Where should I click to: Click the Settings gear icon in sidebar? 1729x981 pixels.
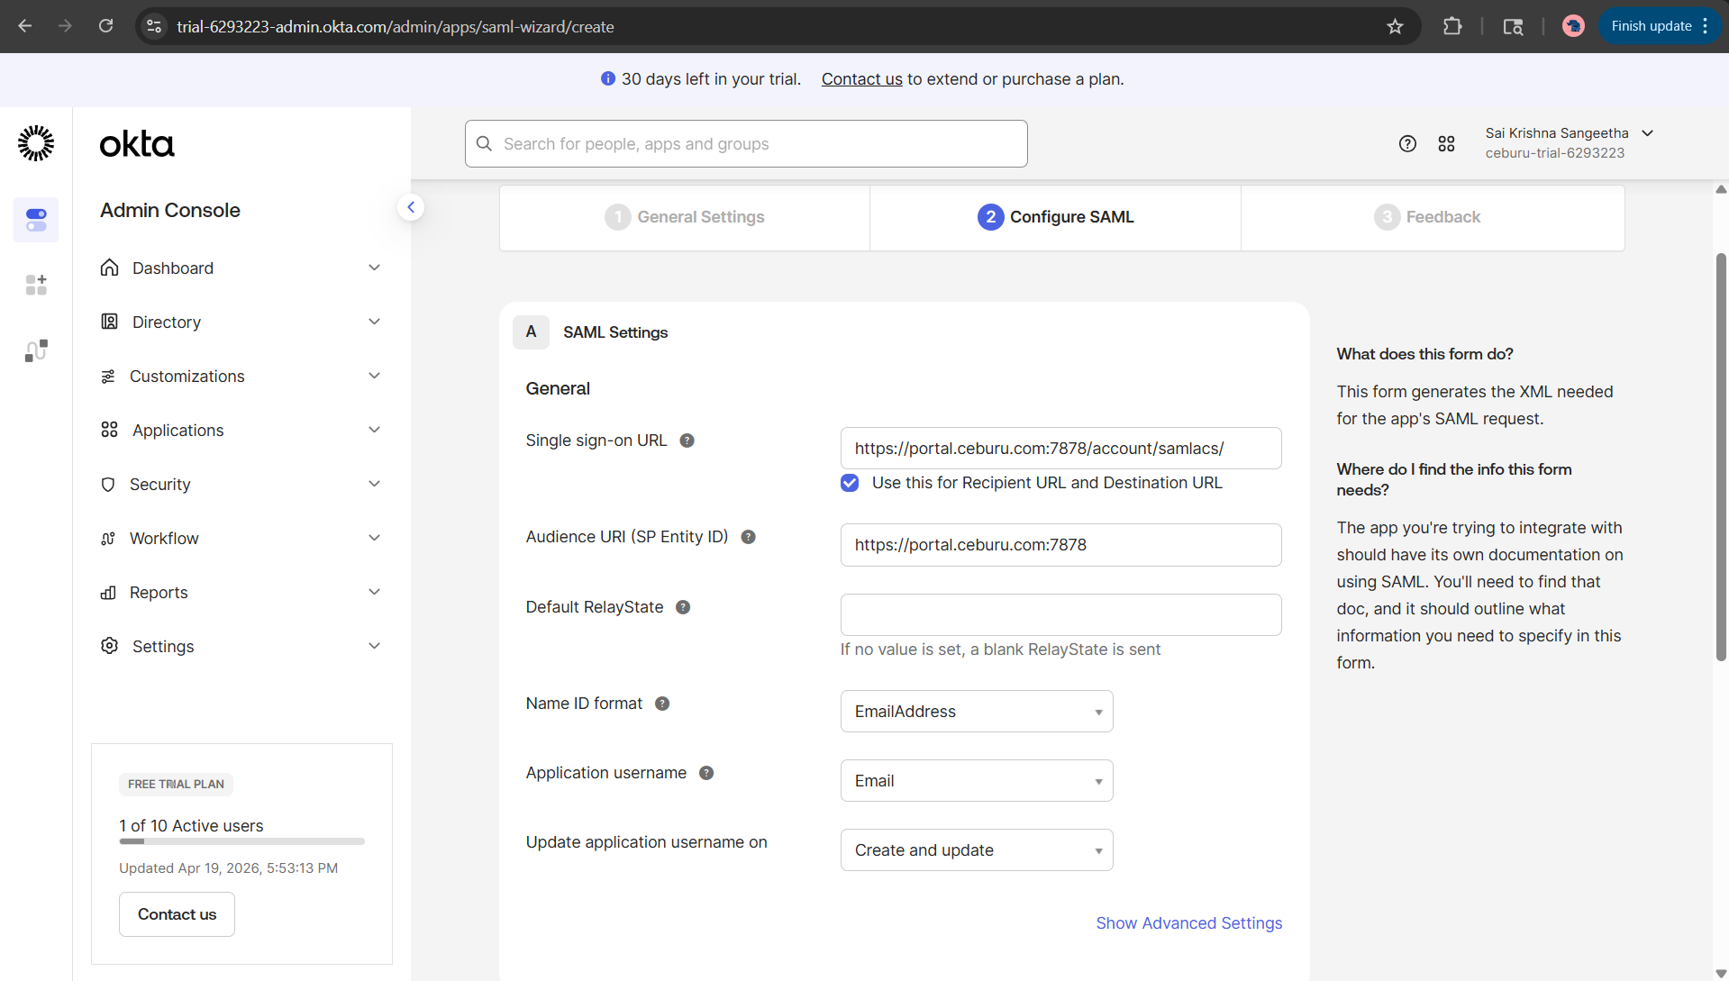coord(109,646)
